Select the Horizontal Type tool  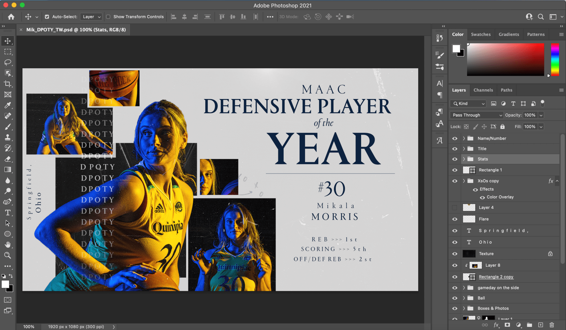[x=8, y=212]
